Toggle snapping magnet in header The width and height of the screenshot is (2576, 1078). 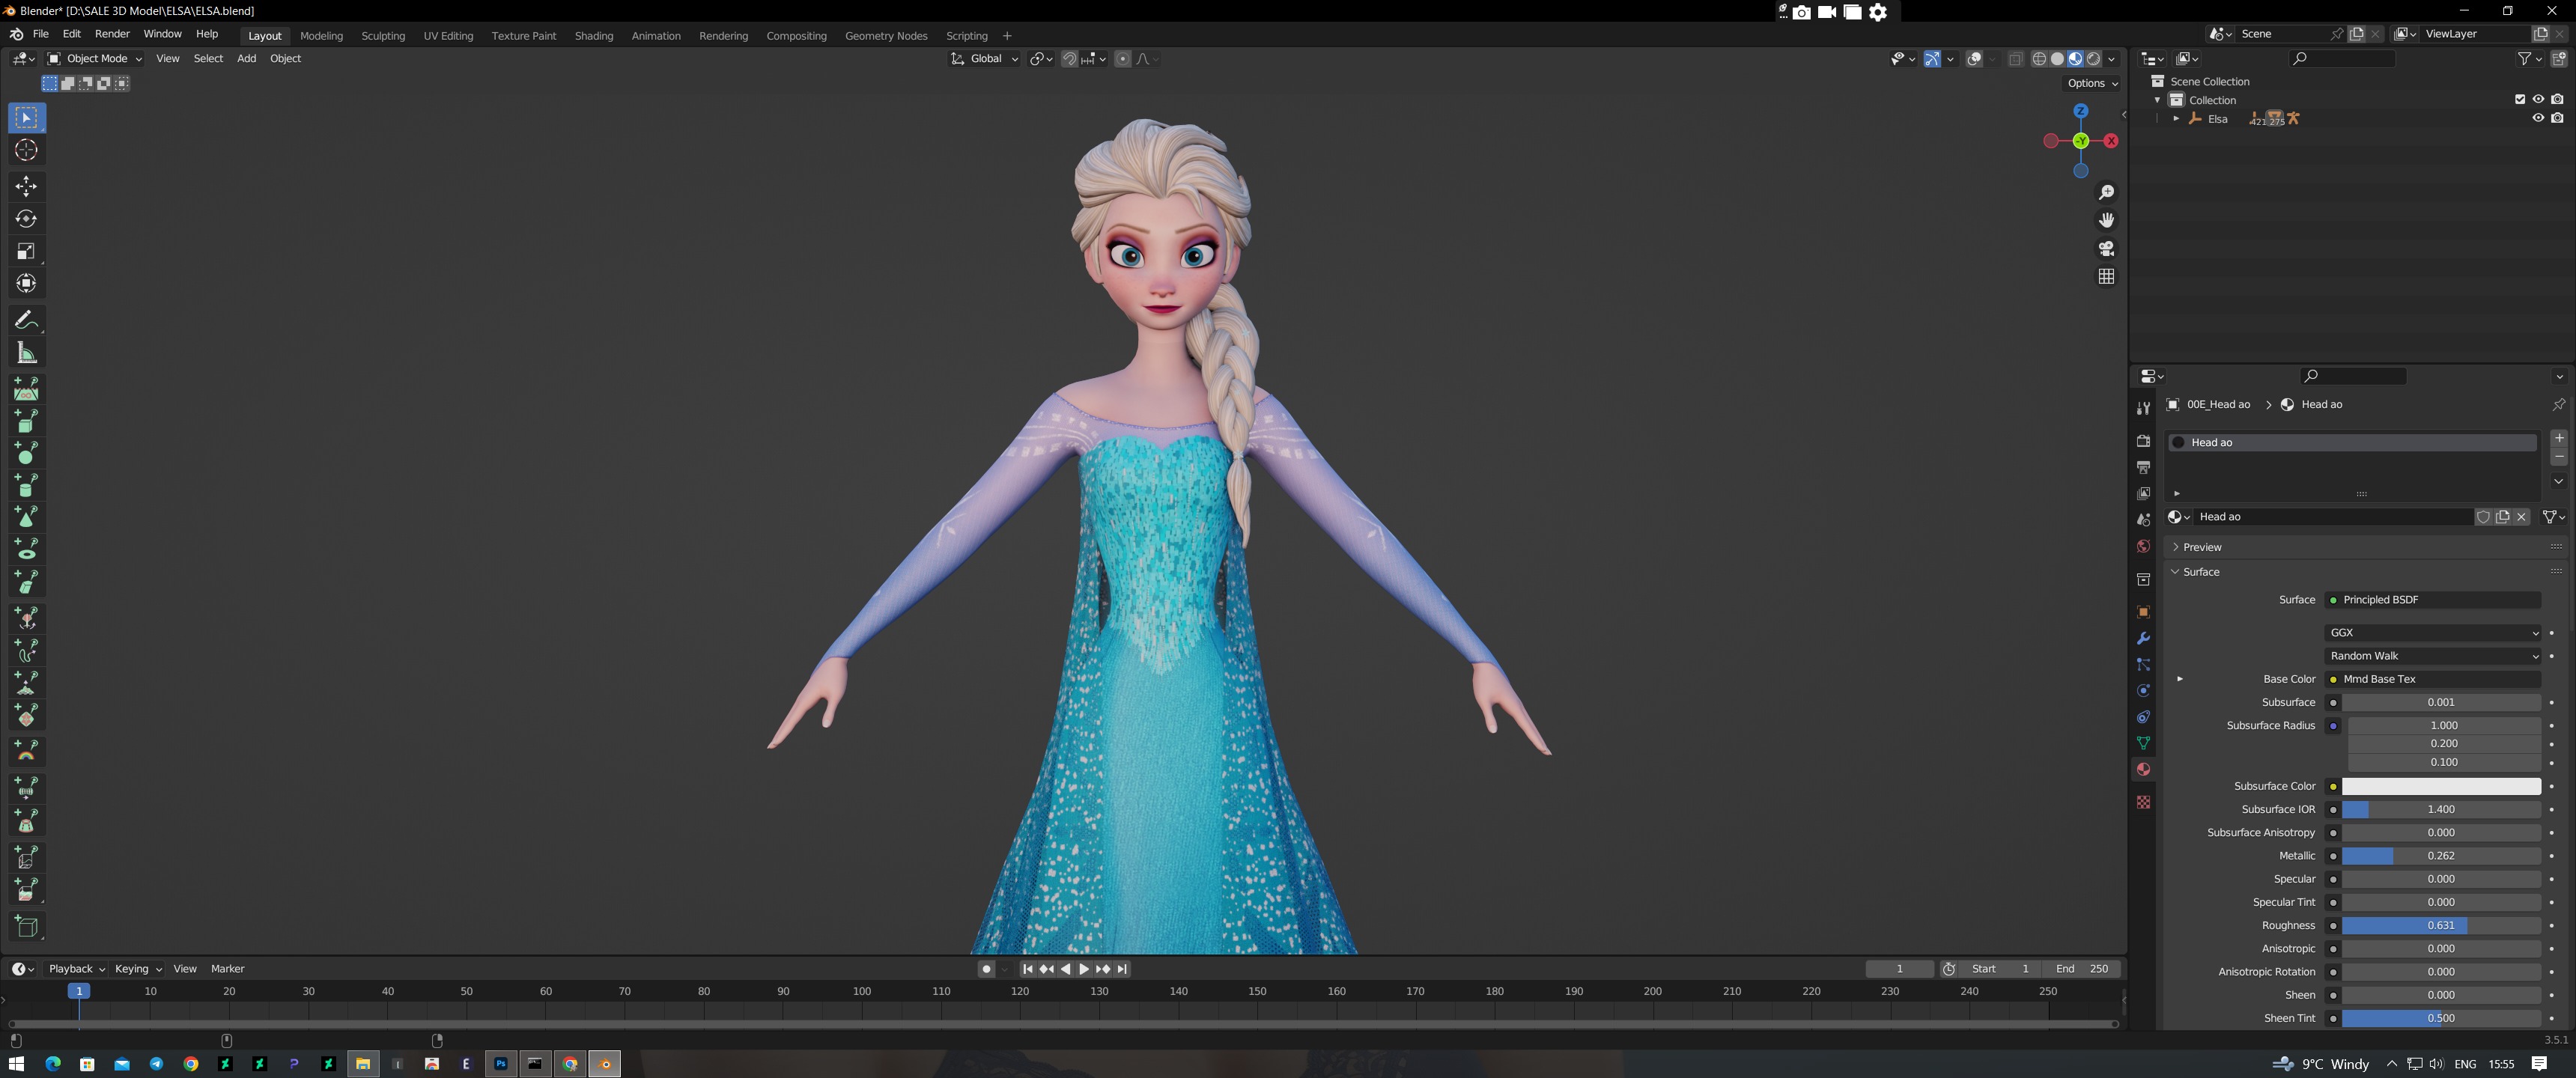click(1069, 59)
